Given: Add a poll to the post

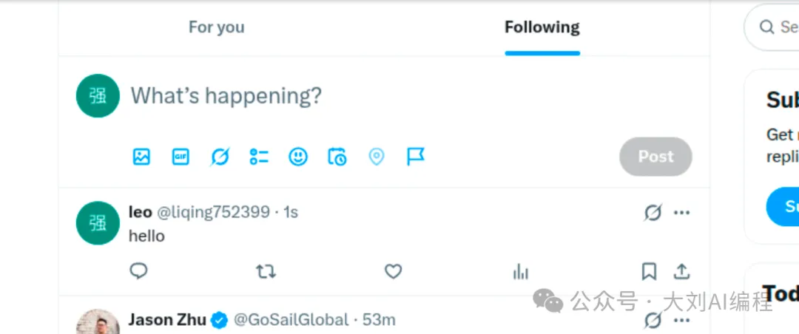Looking at the screenshot, I should [259, 157].
